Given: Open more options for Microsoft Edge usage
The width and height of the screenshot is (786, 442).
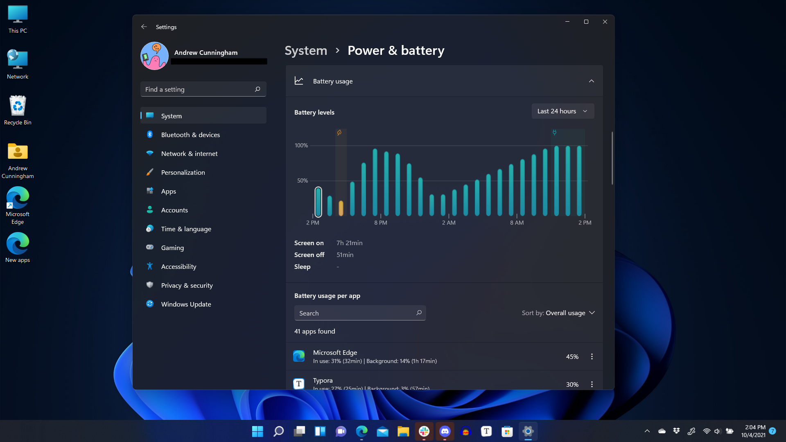Looking at the screenshot, I should click(x=592, y=356).
